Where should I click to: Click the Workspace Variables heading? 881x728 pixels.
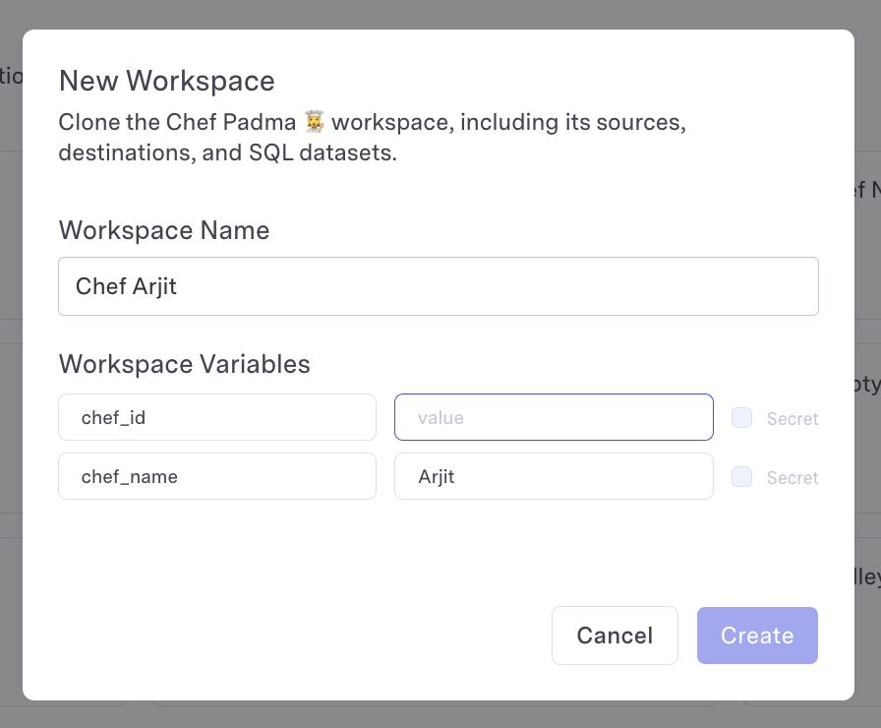[185, 364]
